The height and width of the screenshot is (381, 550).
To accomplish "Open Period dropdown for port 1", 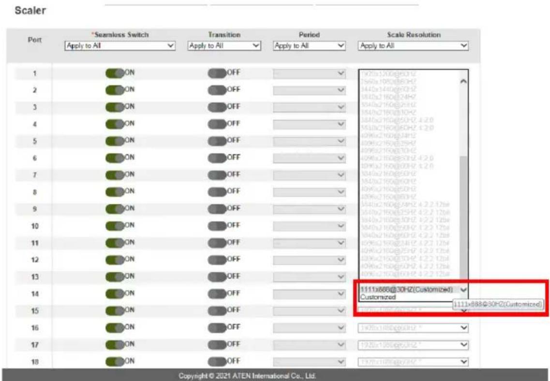I will click(x=310, y=73).
